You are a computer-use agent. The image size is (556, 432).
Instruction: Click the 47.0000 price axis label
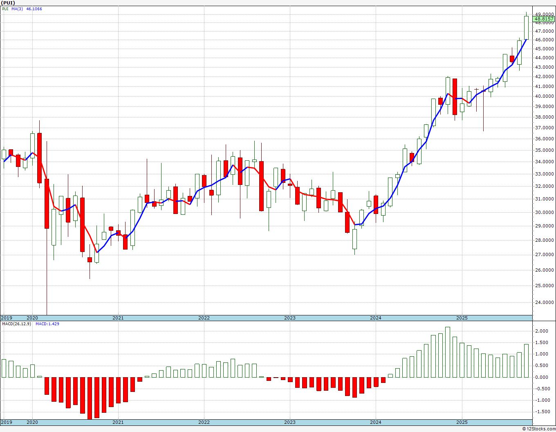click(x=544, y=31)
